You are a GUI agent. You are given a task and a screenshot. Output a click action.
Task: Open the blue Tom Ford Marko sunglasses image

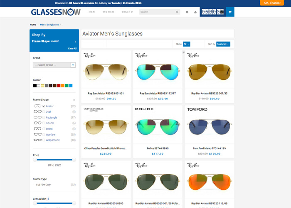tap(210, 127)
